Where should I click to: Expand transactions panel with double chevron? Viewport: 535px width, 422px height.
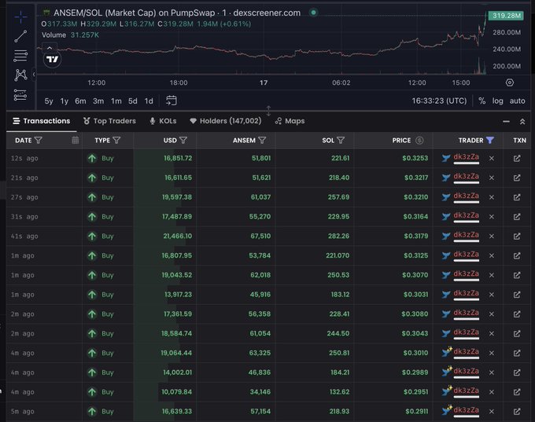click(x=522, y=121)
